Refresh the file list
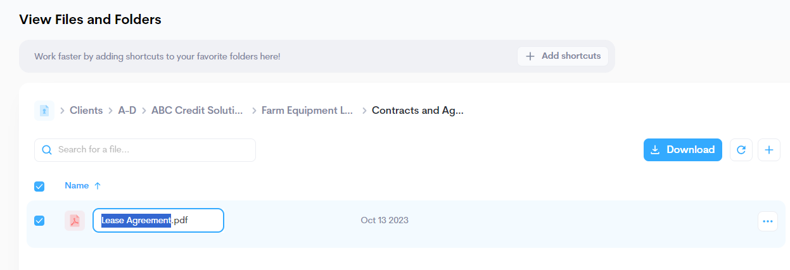Screen dimensions: 790x270 [741, 150]
